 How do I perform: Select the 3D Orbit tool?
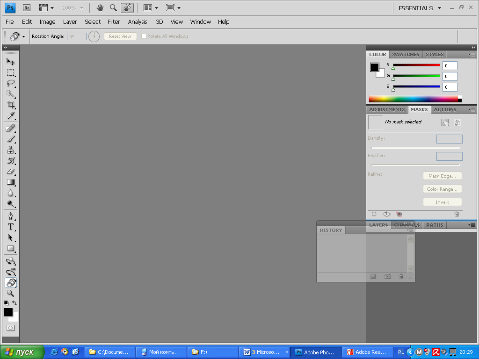tap(11, 272)
